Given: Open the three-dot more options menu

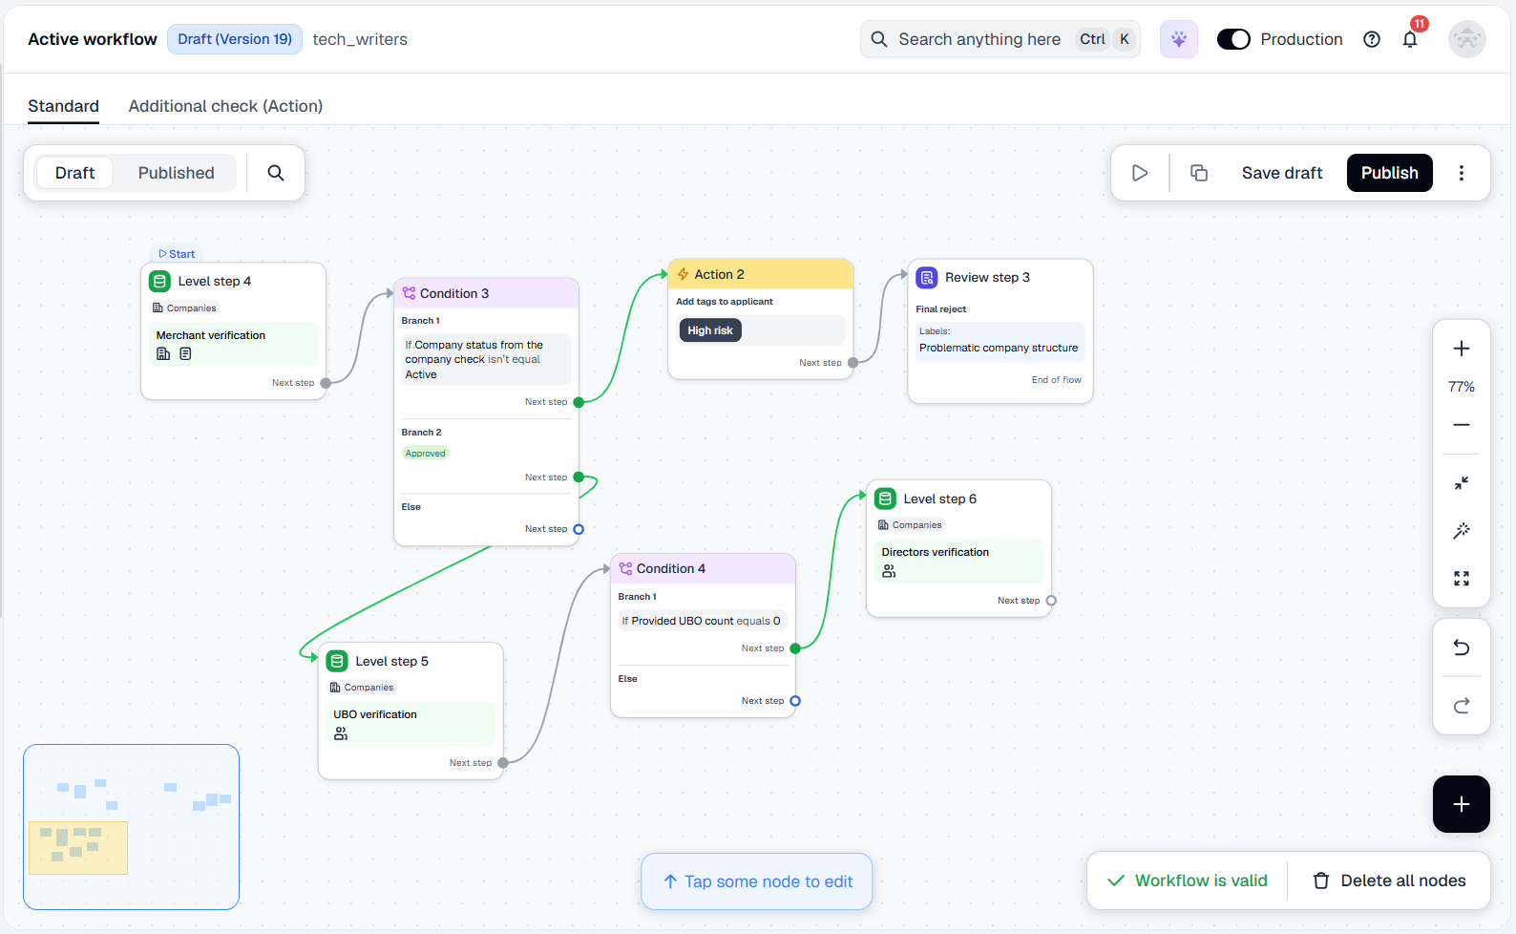Looking at the screenshot, I should coord(1461,173).
